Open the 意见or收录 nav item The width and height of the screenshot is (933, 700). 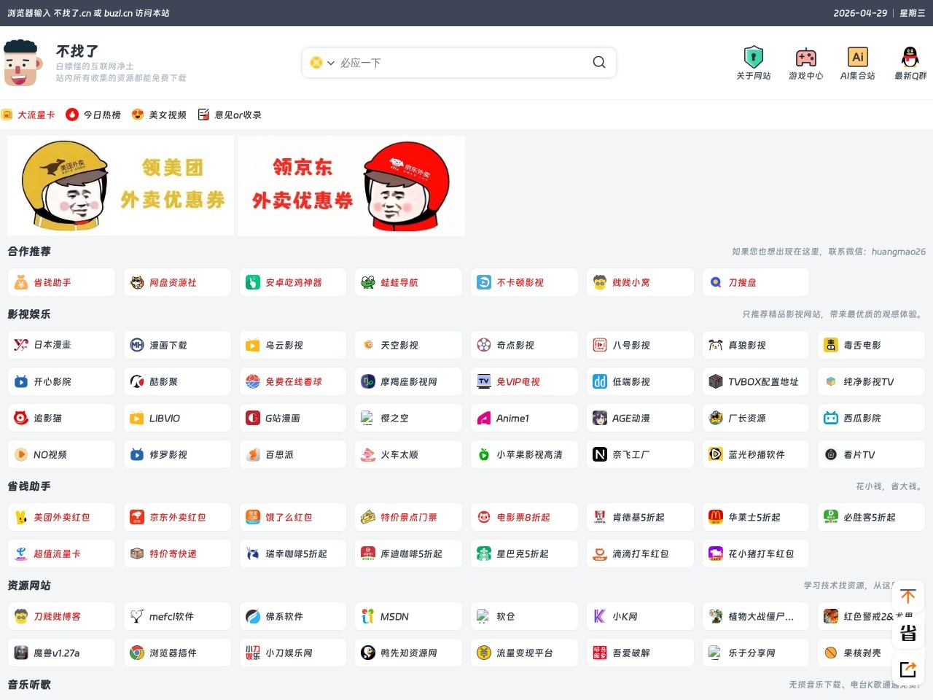coord(230,114)
